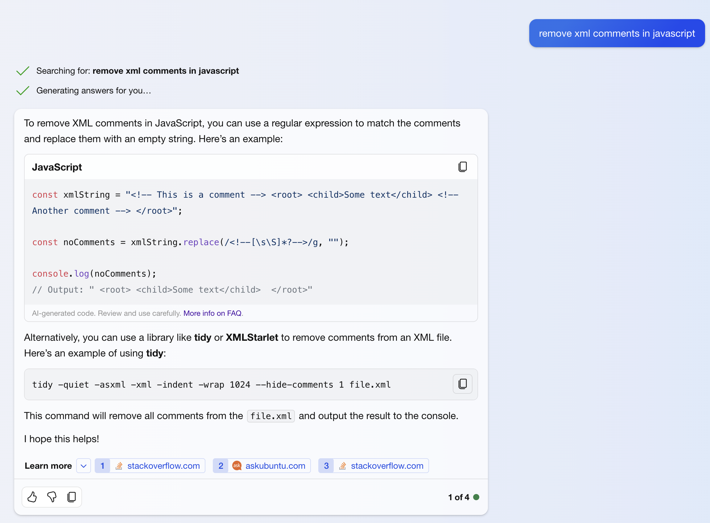Open the askubuntu.com source link
The width and height of the screenshot is (710, 523).
pos(275,466)
